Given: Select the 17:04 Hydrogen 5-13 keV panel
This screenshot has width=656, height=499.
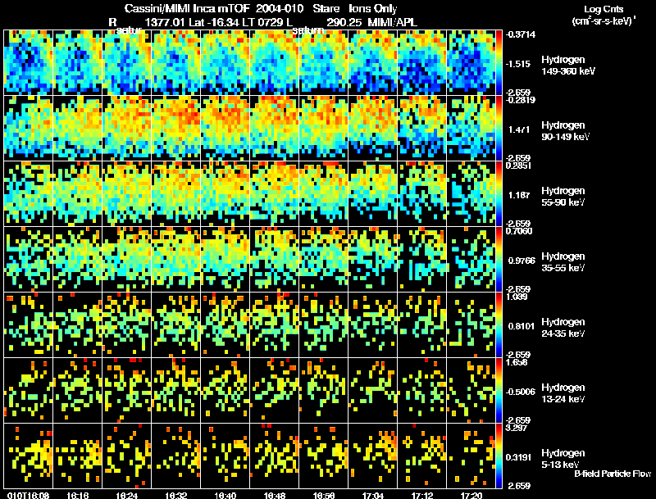Looking at the screenshot, I should pyautogui.click(x=373, y=456).
